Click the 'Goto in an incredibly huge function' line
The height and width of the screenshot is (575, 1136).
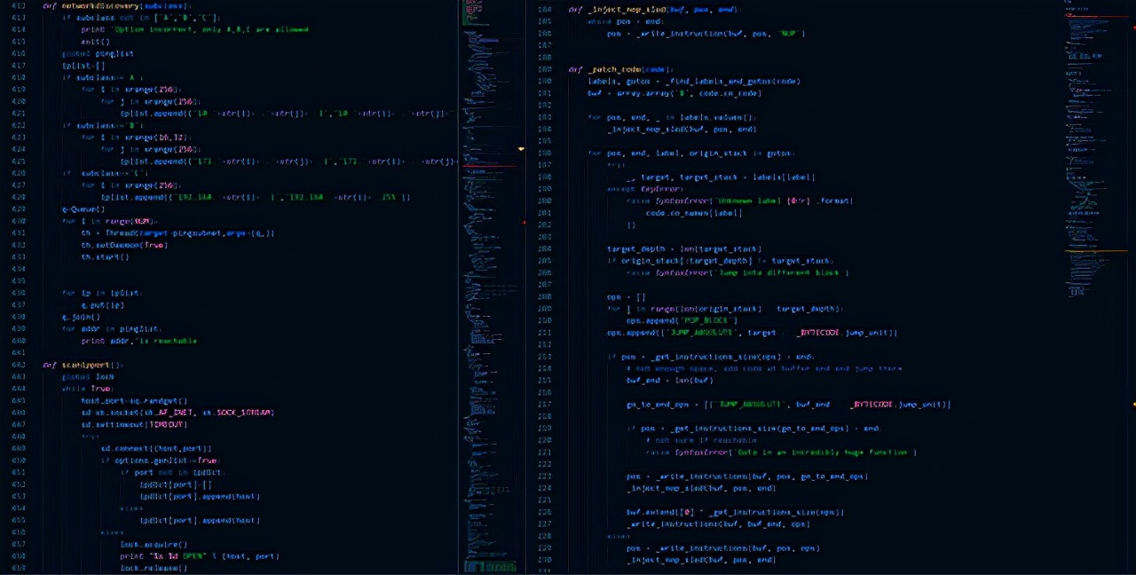pyautogui.click(x=781, y=452)
